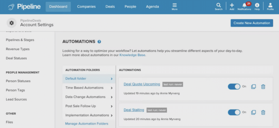Click 'last run: never' tag for Deal Stalling
Image resolution: width=279 pixels, height=128 pixels.
point(157,110)
